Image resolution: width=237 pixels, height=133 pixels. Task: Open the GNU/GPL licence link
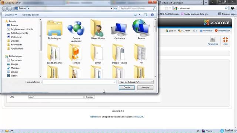click(x=139, y=117)
